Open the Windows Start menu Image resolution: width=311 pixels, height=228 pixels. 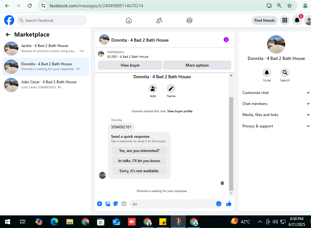(7, 222)
